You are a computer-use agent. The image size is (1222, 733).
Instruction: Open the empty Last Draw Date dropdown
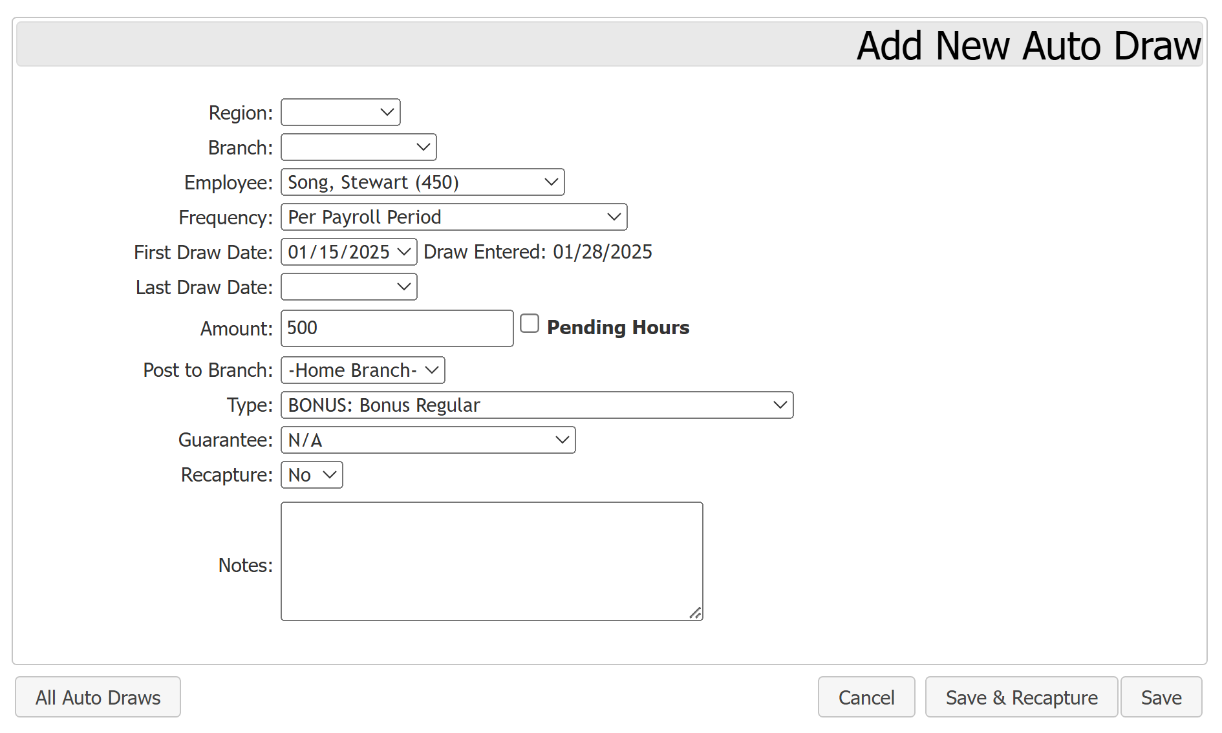point(349,287)
